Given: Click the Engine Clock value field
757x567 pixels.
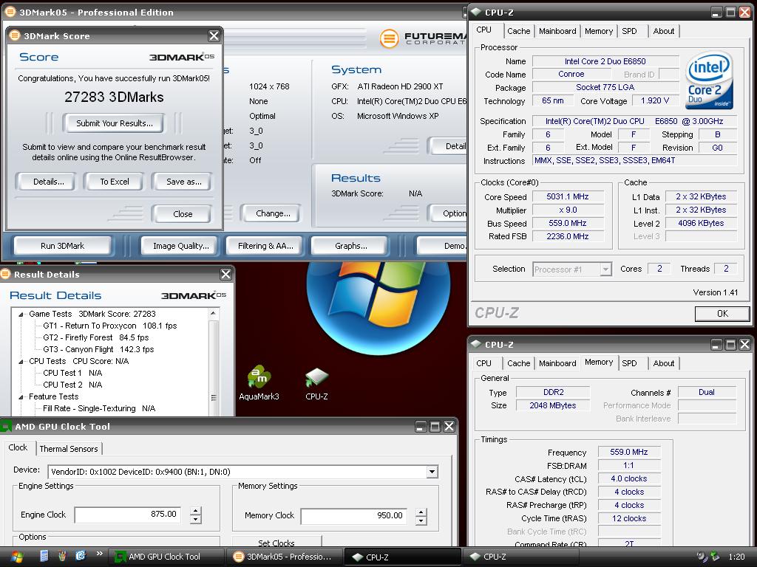Looking at the screenshot, I should tap(129, 515).
